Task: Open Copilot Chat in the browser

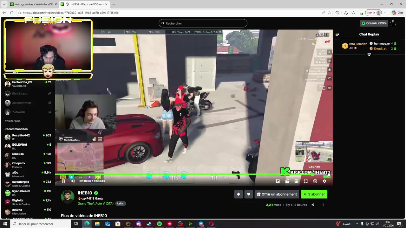Action: [x=397, y=13]
